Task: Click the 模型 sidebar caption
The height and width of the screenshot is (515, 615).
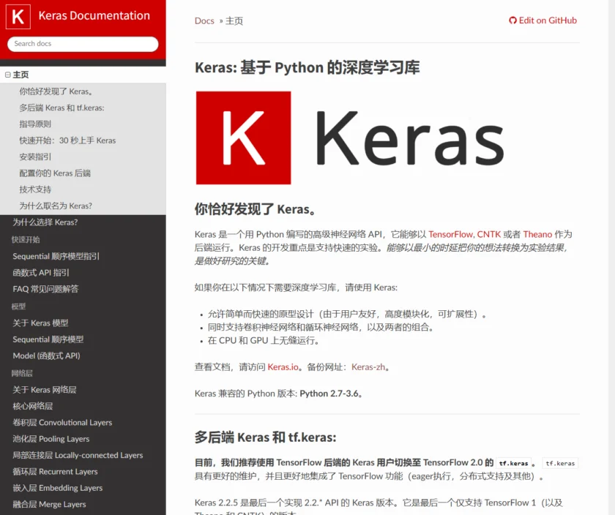Action: point(18,307)
